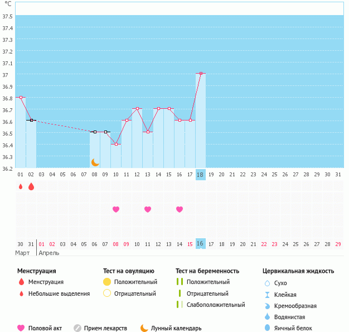349x332 pixels.
Task: Select the heart icon under cycle day 16
Action: [x=180, y=209]
